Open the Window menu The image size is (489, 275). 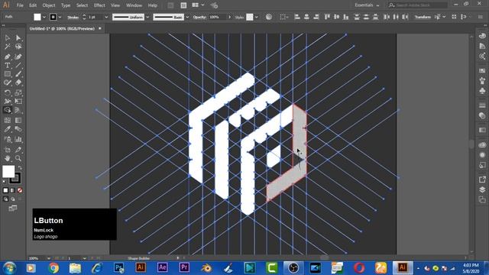click(x=134, y=5)
